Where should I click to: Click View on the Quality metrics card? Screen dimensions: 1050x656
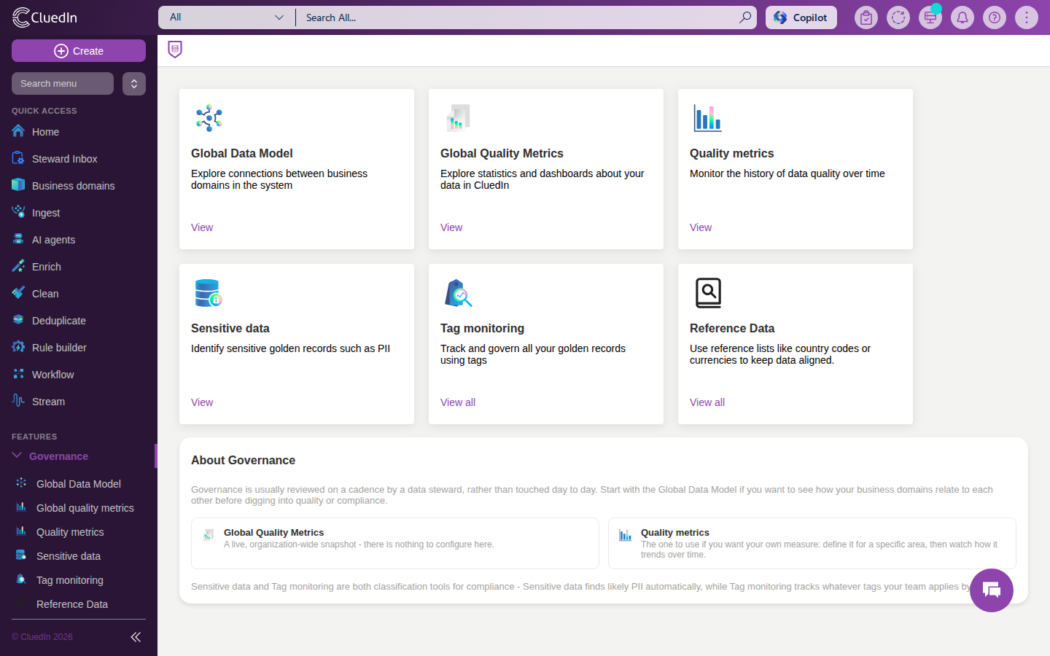[701, 227]
